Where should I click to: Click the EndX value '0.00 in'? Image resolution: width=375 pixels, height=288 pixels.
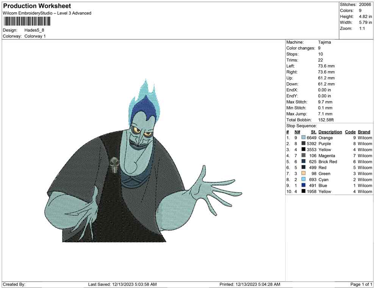tap(324, 90)
